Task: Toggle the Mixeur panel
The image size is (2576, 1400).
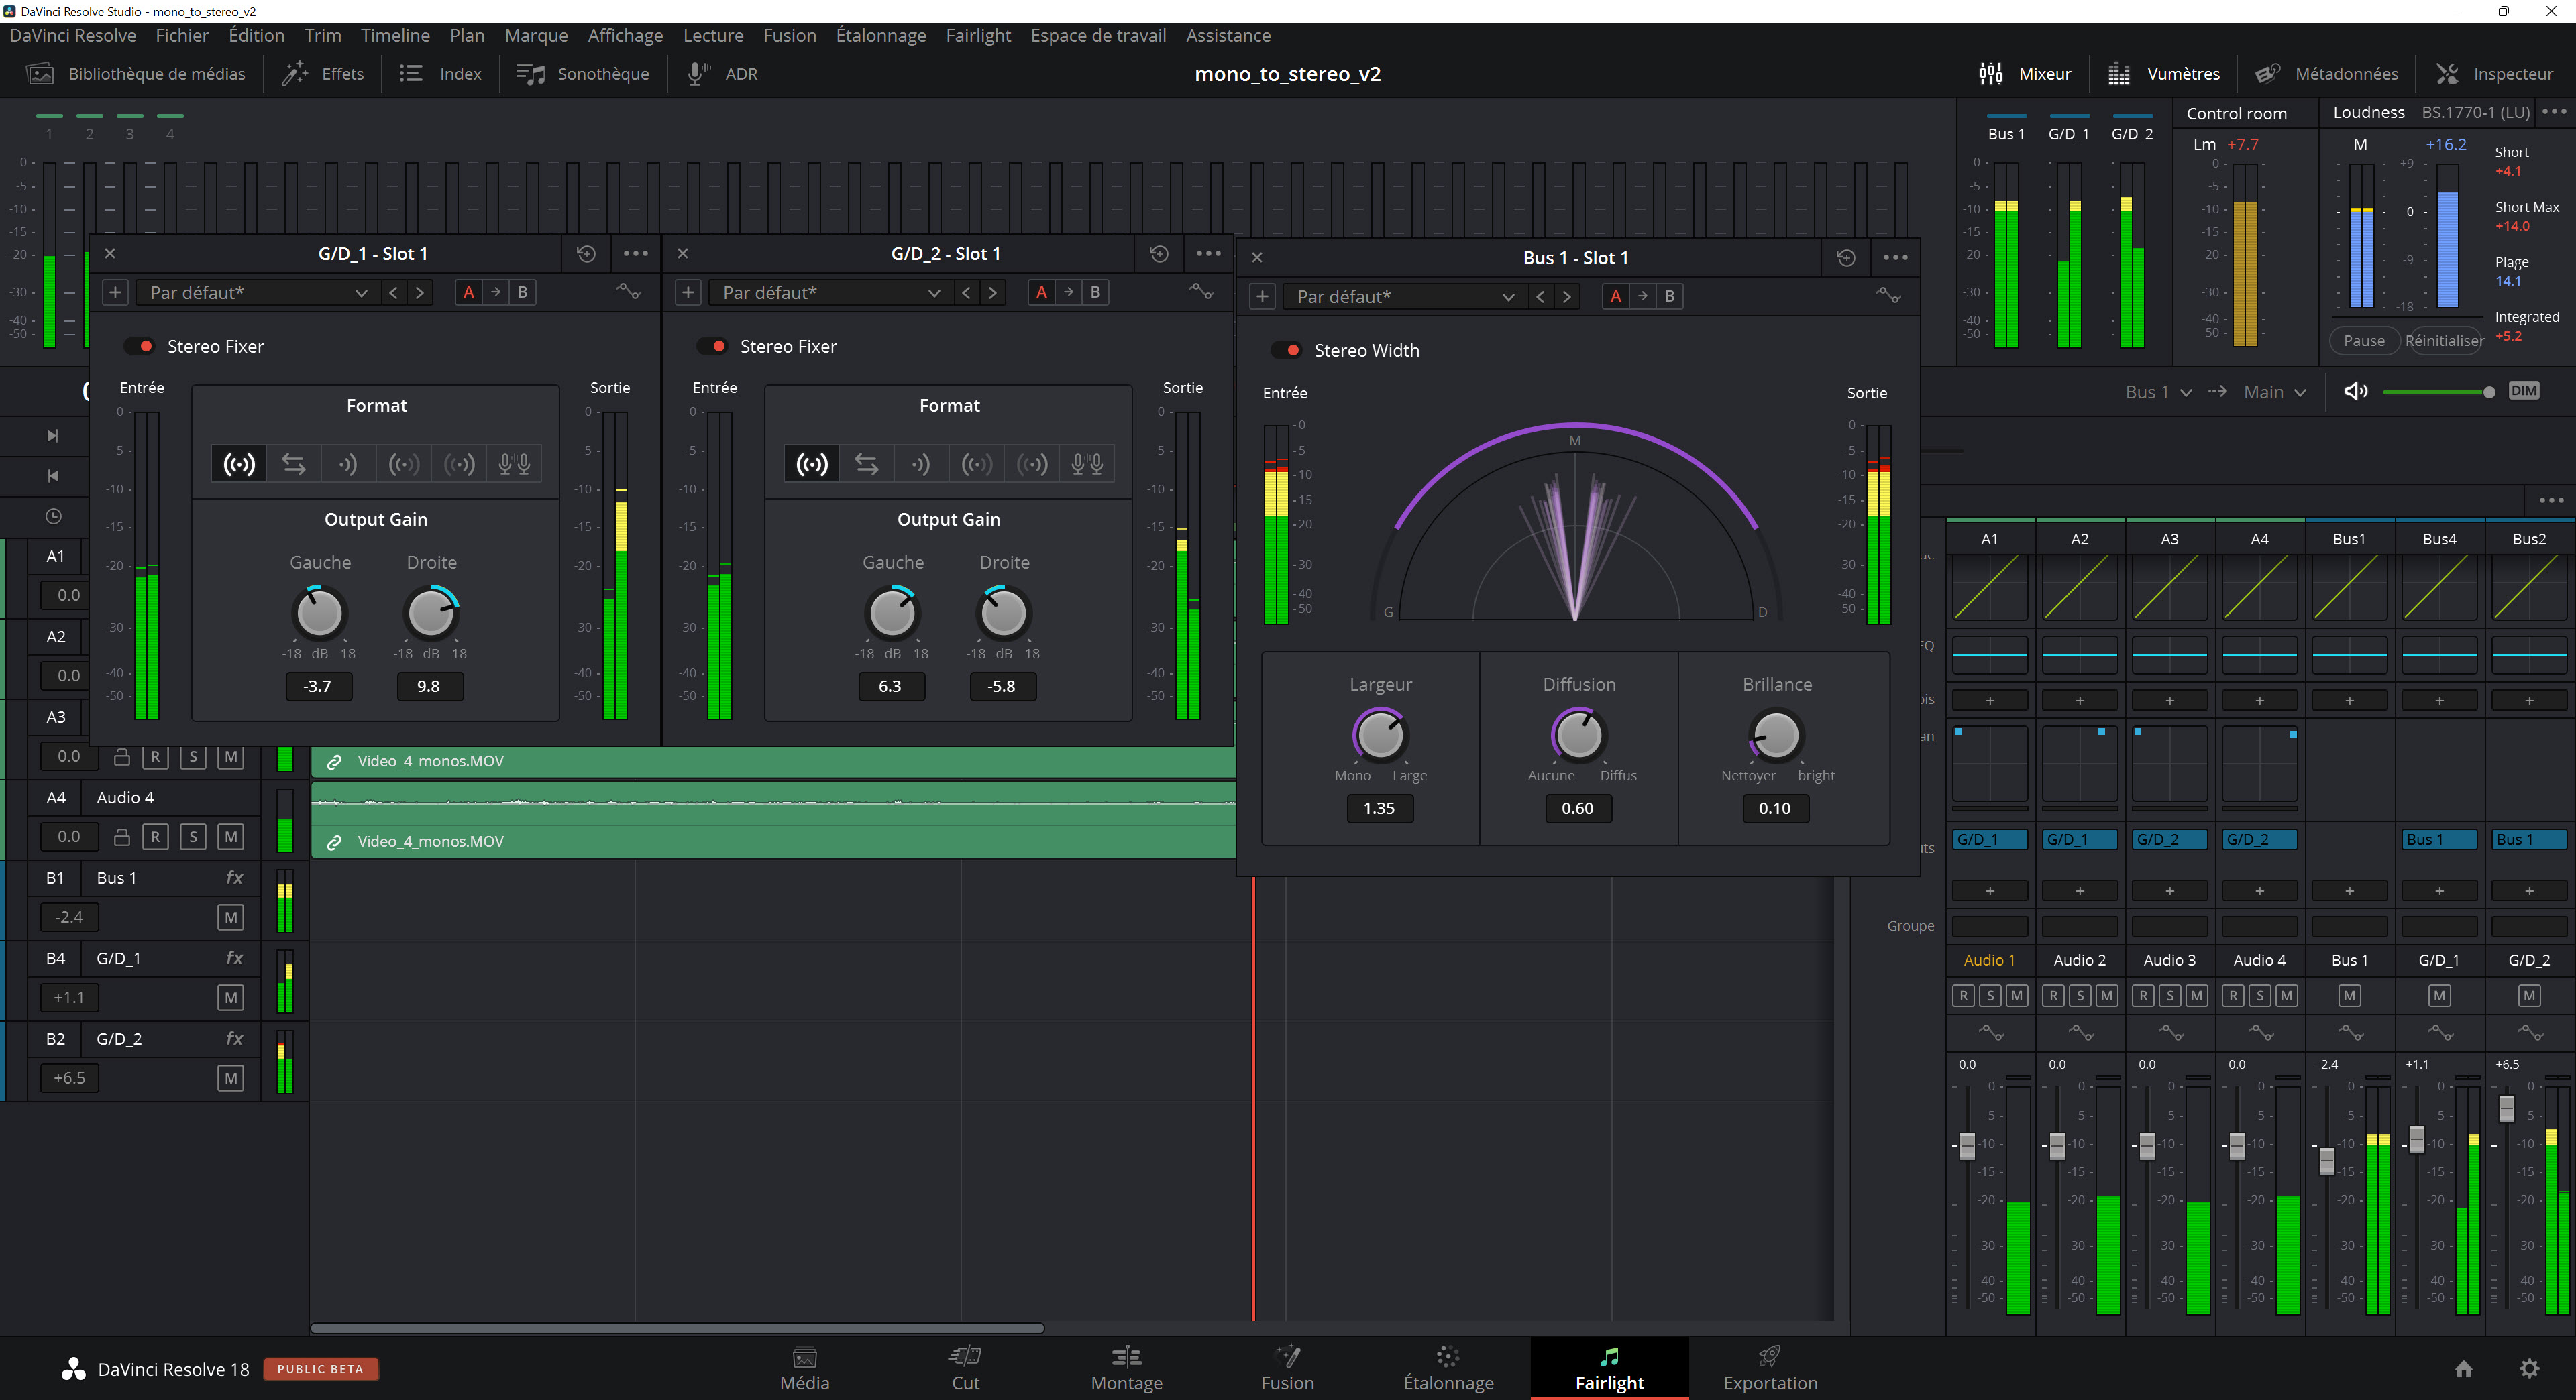Action: (2025, 74)
